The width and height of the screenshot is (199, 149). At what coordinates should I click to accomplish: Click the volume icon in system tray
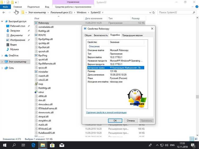pyautogui.click(x=167, y=145)
